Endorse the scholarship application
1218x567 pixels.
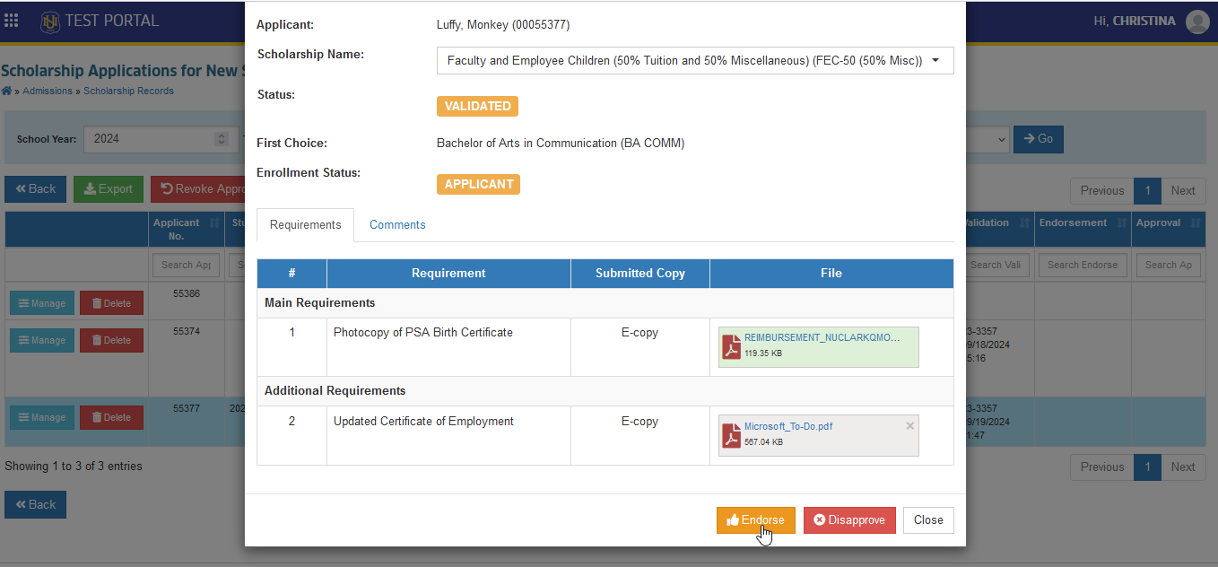tap(756, 520)
